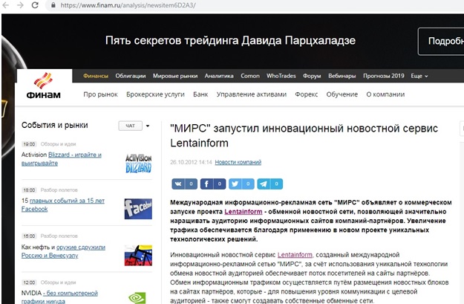Image resolution: width=464 pixels, height=304 pixels.
Task: Click bold-paragraph Lentainform link
Action: pyautogui.click(x=244, y=212)
